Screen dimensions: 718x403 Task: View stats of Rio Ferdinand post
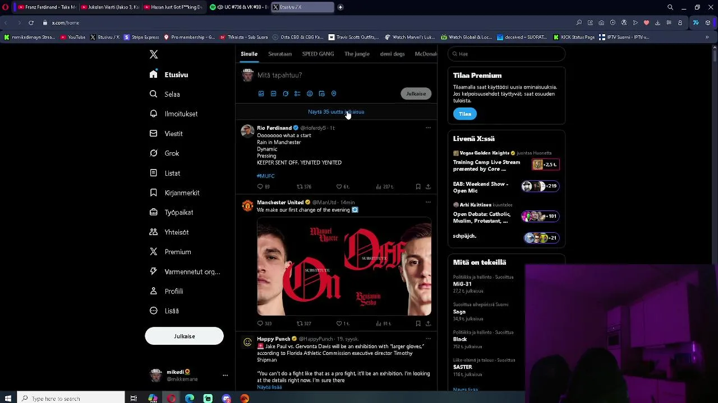(x=384, y=186)
